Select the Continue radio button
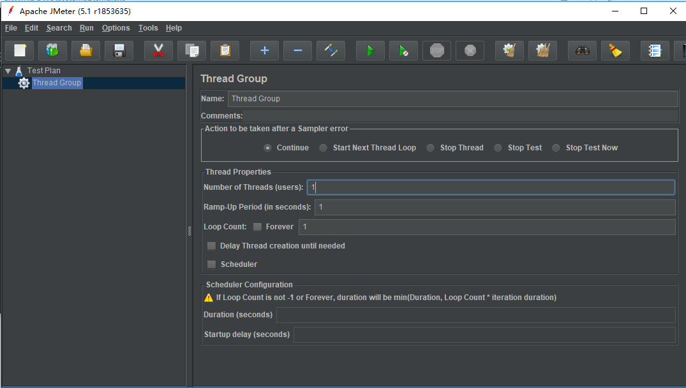686x388 pixels. tap(268, 148)
